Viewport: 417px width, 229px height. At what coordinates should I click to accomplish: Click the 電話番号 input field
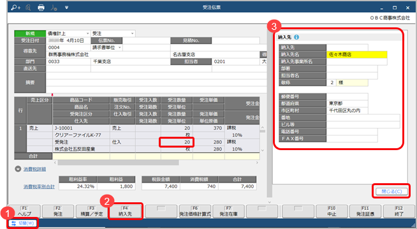tap(352, 131)
